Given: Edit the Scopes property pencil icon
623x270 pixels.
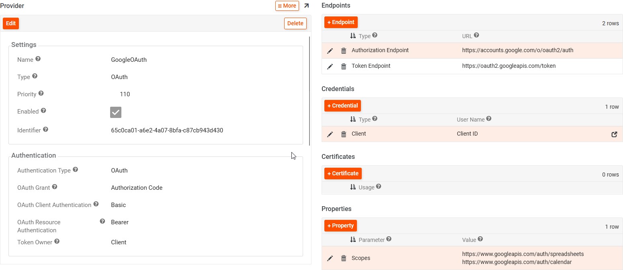Looking at the screenshot, I should (330, 258).
